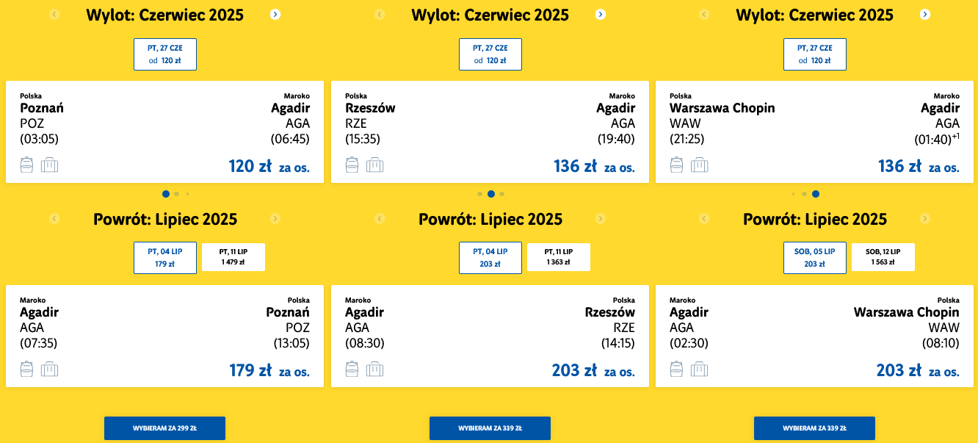Go to next month arrow for Poznań departure
Image resolution: width=978 pixels, height=443 pixels.
275,14
